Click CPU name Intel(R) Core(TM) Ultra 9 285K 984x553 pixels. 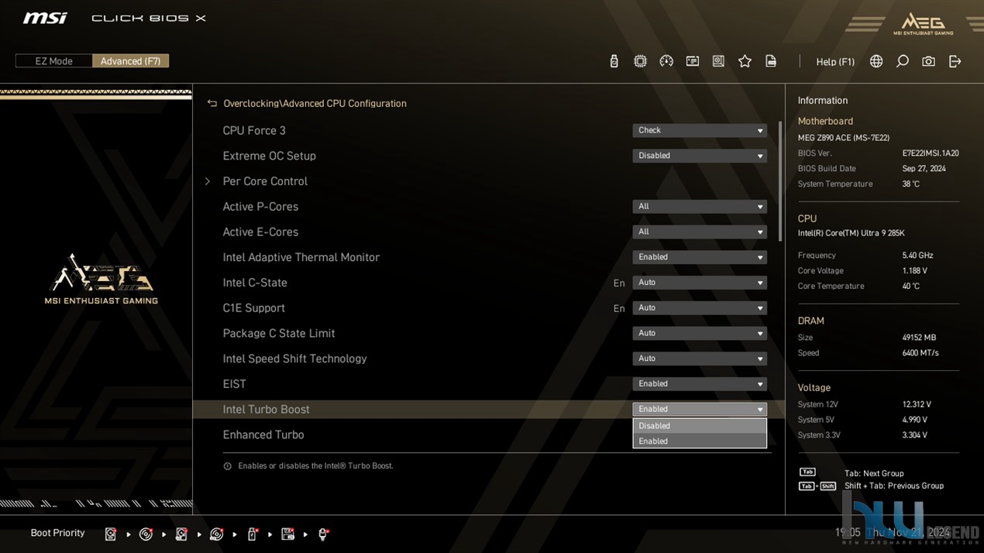(852, 233)
